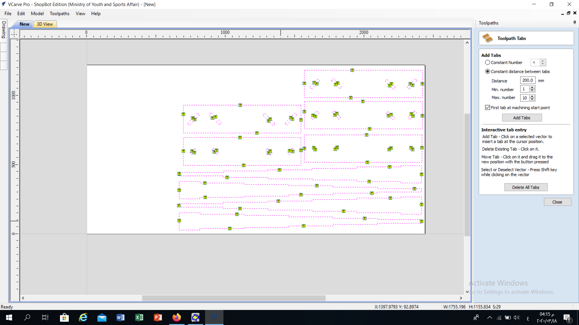Click the VCarve Pro taskbar icon

pos(214,317)
